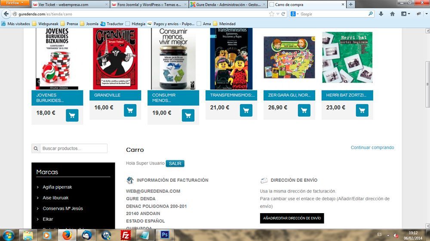The height and width of the screenshot is (241, 430).
Task: Open the Pagos y envíos bookmark
Action: pos(171,24)
